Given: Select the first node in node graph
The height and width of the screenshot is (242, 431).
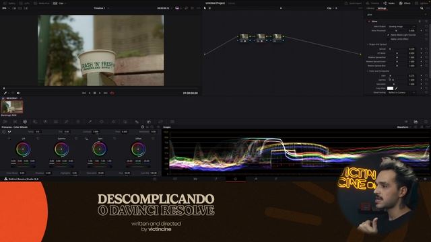Looking at the screenshot, I should (244, 37).
